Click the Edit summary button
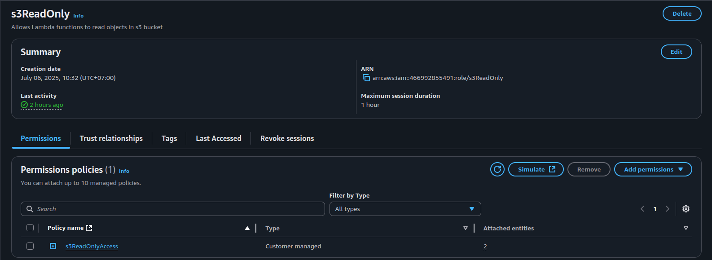The height and width of the screenshot is (260, 712). pos(676,52)
